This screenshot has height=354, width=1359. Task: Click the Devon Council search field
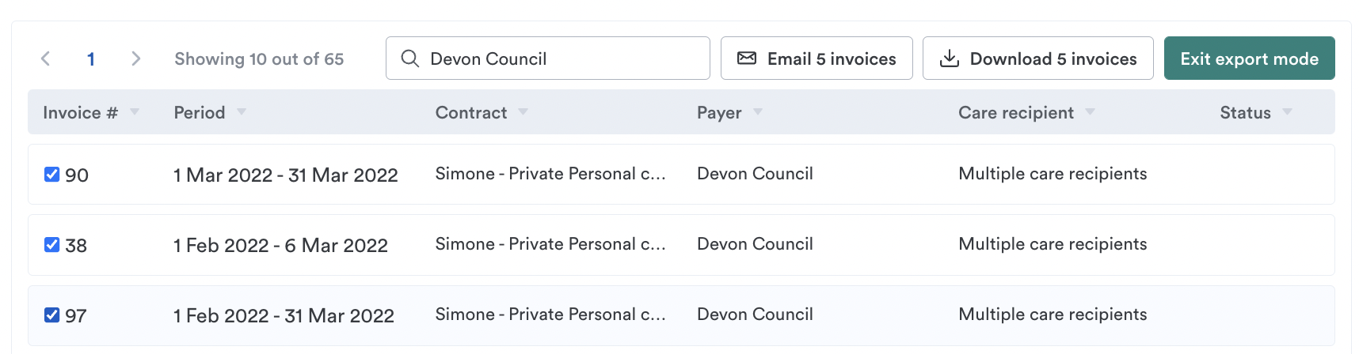click(x=547, y=58)
